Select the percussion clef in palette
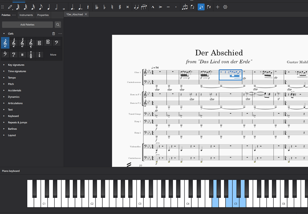The height and width of the screenshot is (214, 308). pos(22,55)
